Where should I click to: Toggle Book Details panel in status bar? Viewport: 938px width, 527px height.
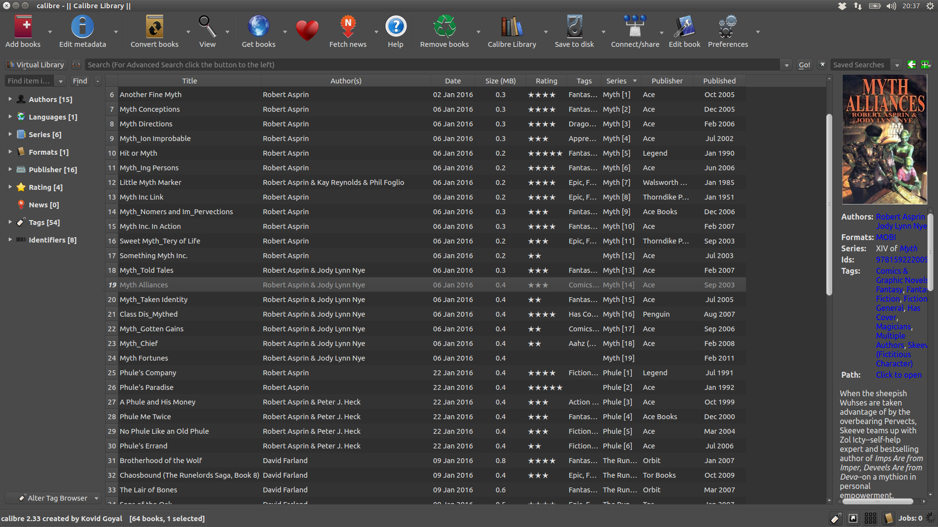coord(888,518)
